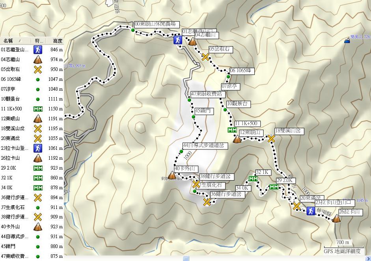Select the green dot at 10觀景台 on map
371x261 pixels.
pyautogui.click(x=225, y=110)
